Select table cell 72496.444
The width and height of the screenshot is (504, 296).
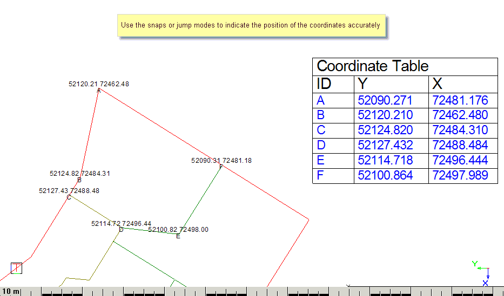(x=463, y=161)
